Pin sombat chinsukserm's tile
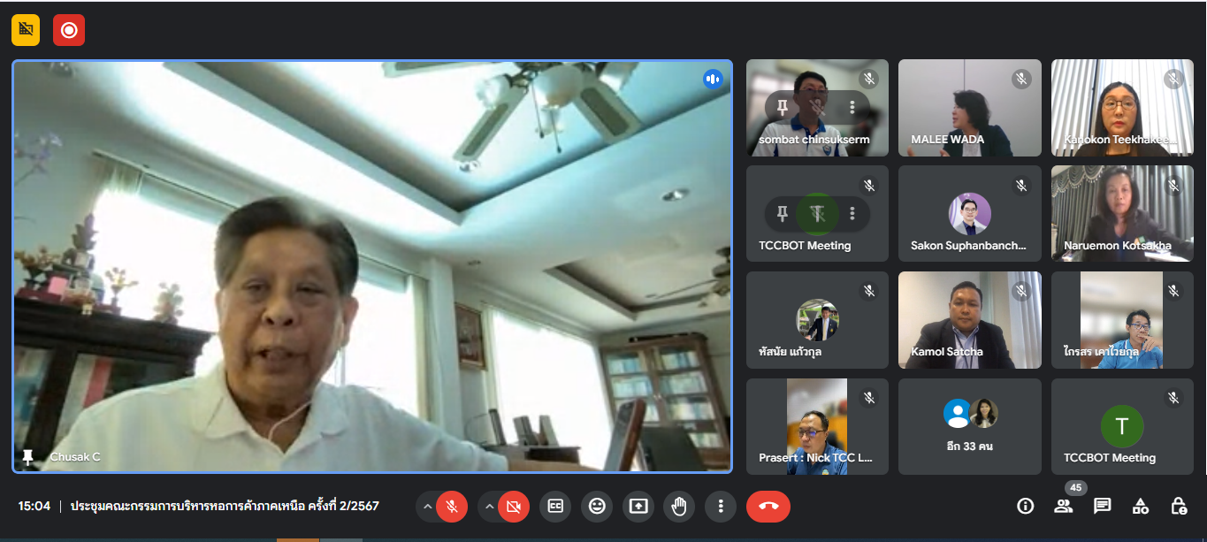This screenshot has width=1207, height=542. coord(783,107)
